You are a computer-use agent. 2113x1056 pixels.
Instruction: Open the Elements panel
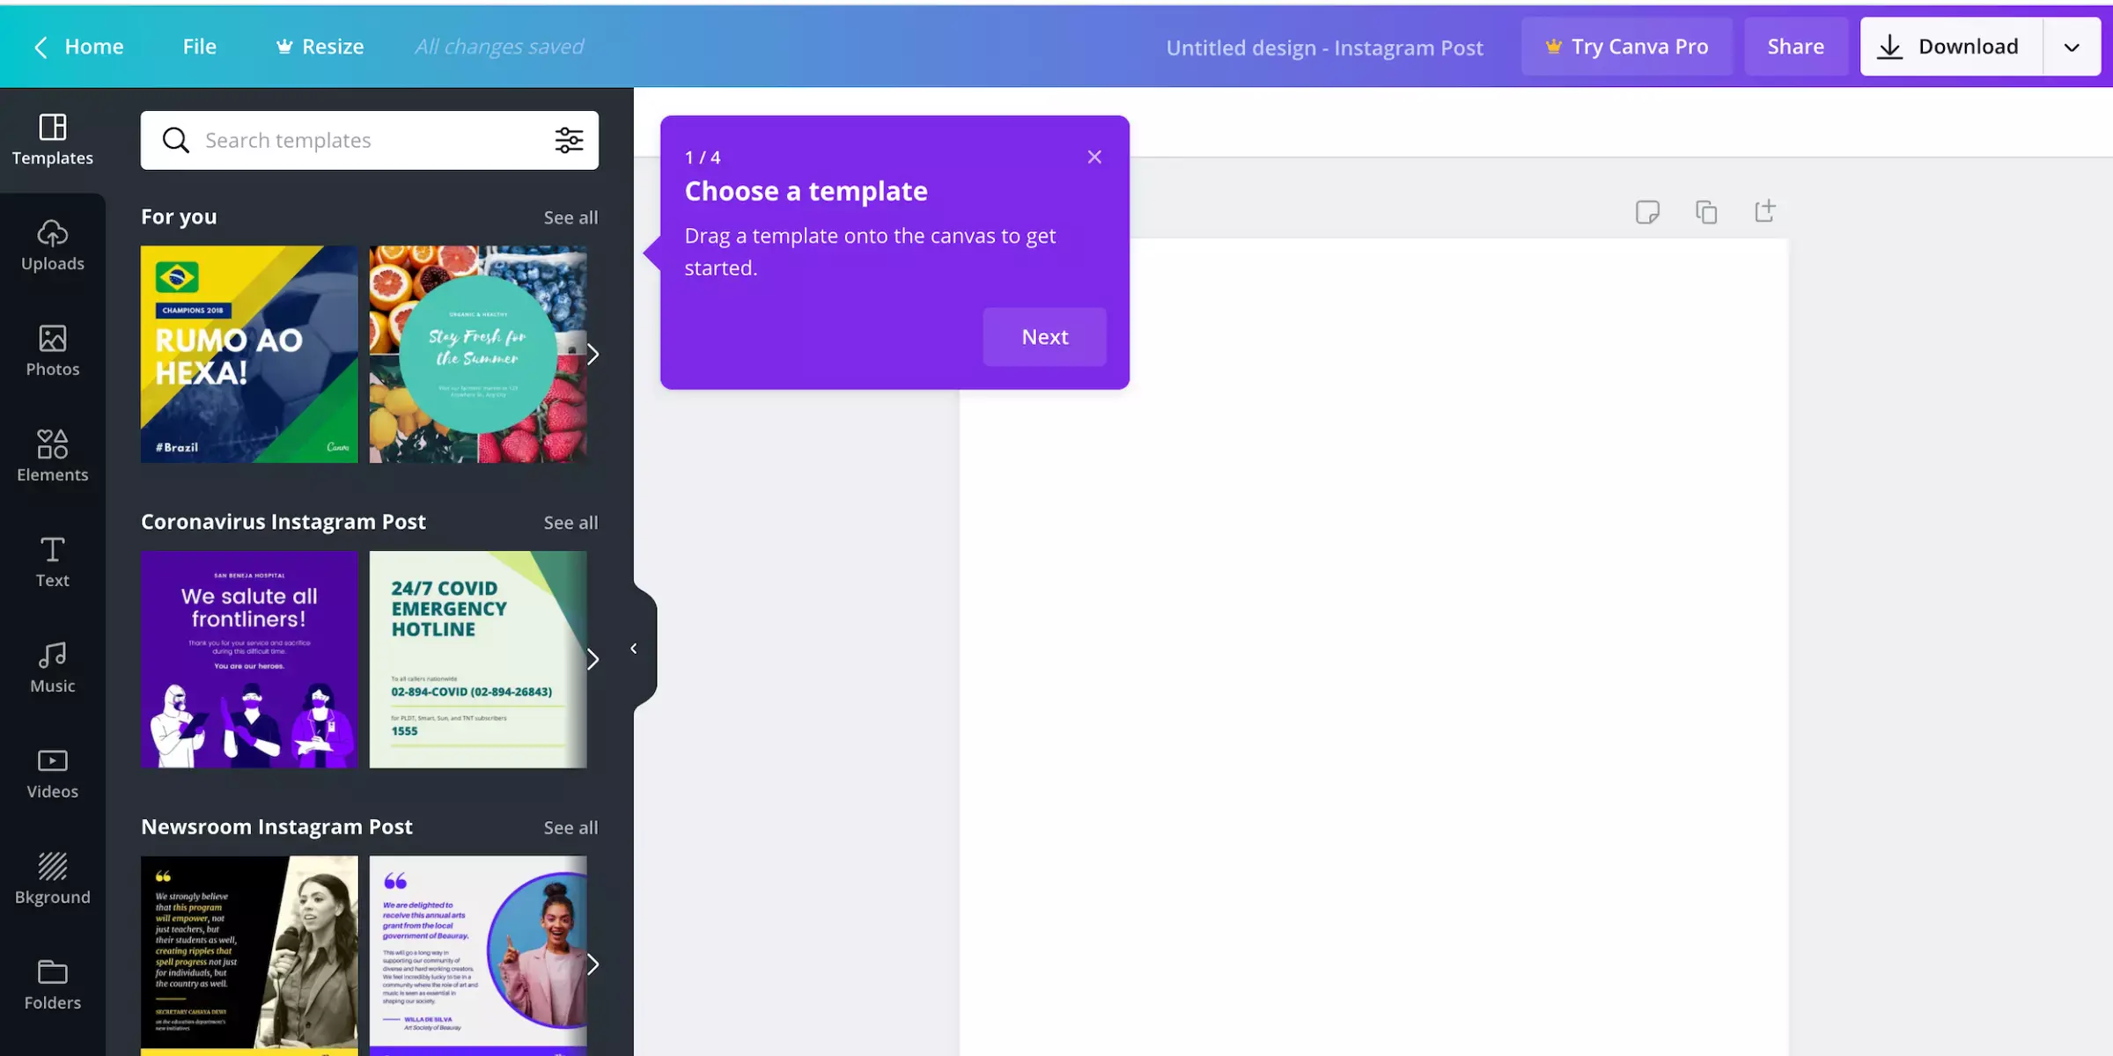coord(53,455)
